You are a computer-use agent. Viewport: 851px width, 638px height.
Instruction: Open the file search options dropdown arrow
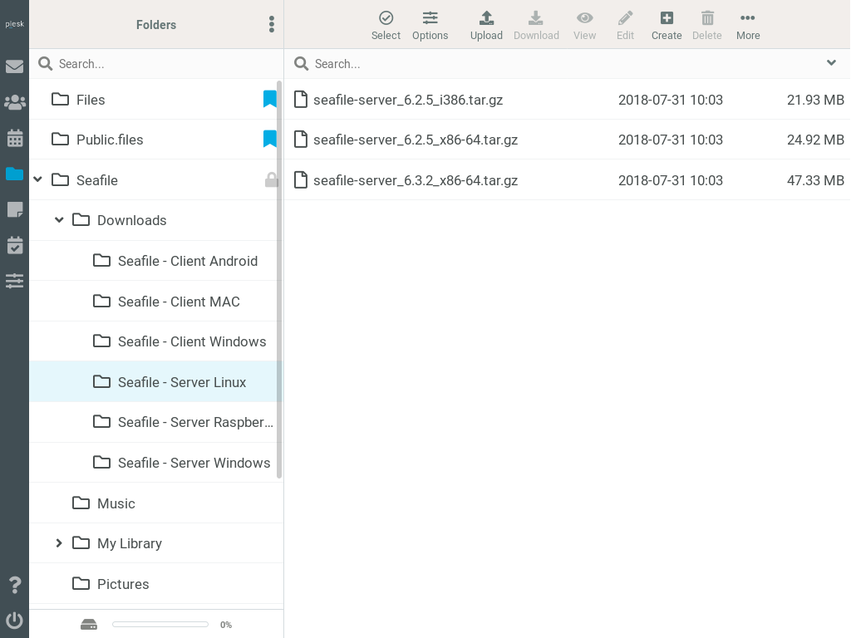831,63
